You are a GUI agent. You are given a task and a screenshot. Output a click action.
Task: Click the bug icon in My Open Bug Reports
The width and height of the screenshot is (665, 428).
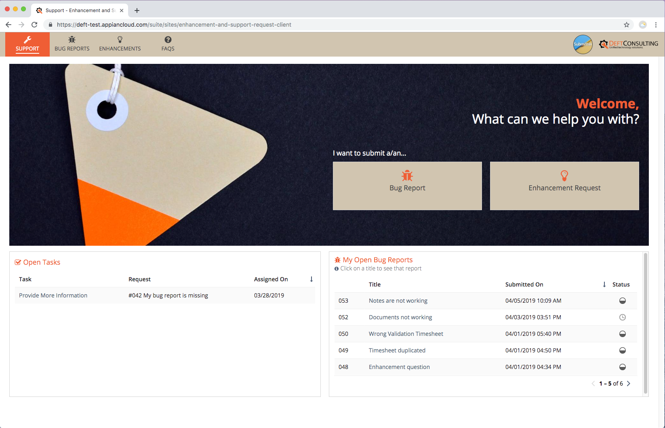[x=338, y=260]
